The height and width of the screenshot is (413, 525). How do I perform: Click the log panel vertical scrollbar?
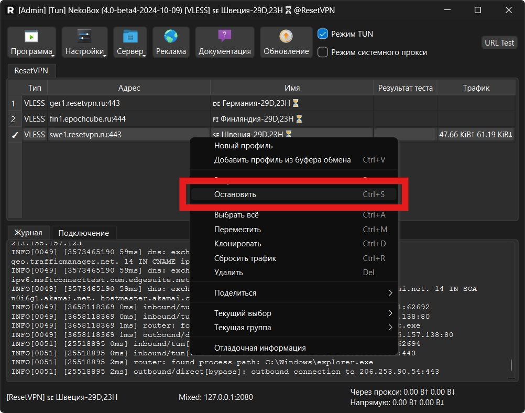pos(512,365)
